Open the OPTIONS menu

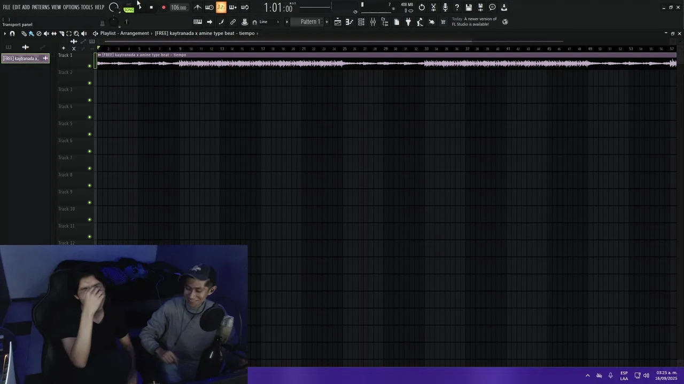tap(71, 7)
